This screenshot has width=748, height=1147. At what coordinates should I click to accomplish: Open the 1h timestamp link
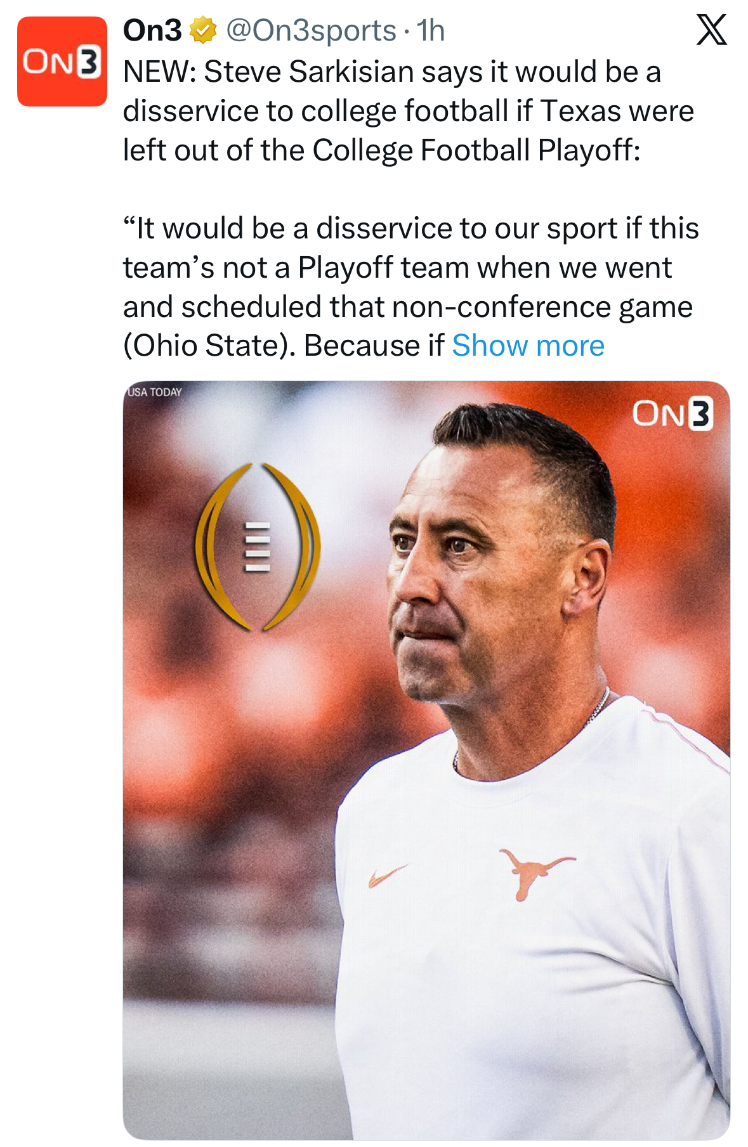[x=431, y=30]
